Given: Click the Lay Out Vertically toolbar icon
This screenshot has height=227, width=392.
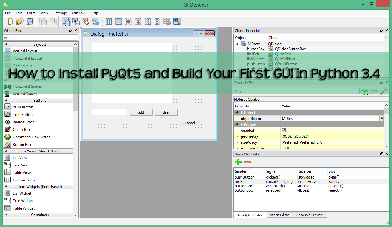Looking at the screenshot, I should (x=118, y=22).
